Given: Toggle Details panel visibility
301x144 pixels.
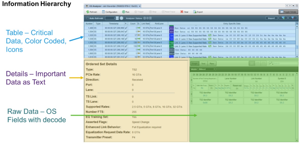Looking at the screenshot, I should (x=288, y=12).
